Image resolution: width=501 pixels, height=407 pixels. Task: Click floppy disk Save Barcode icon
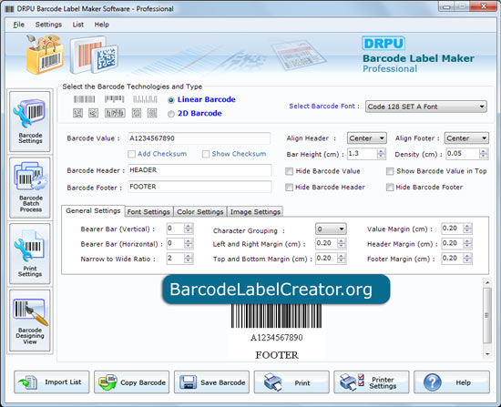189,382
